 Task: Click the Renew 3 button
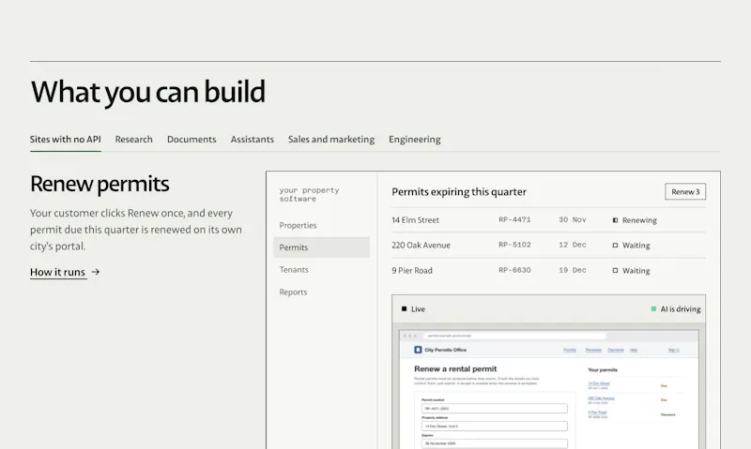685,192
